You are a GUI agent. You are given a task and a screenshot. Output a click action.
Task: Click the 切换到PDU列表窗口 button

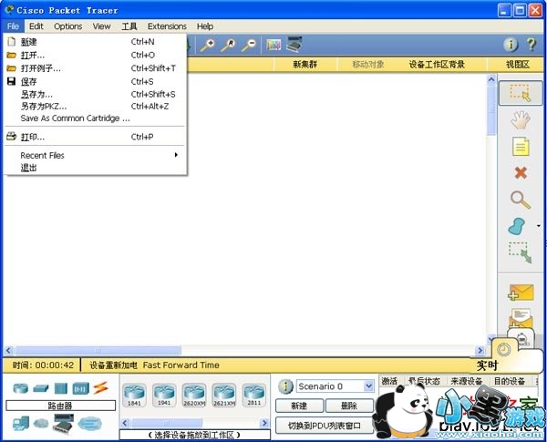pos(324,425)
